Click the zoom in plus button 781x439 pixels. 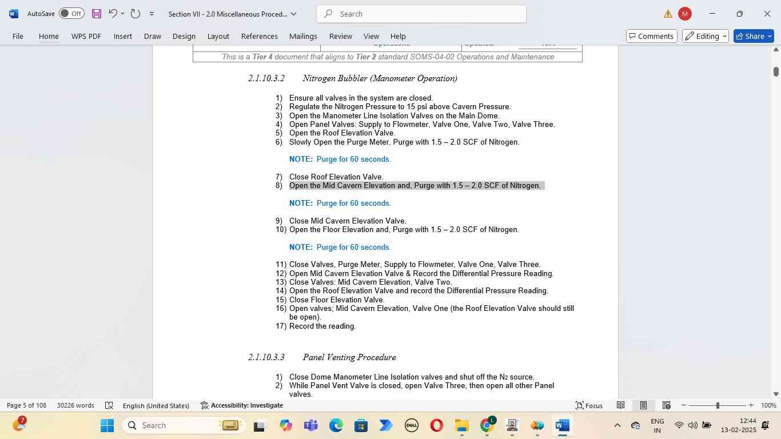751,405
